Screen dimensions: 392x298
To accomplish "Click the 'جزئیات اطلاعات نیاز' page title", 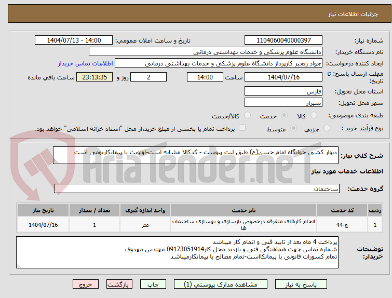I will coord(353,14).
